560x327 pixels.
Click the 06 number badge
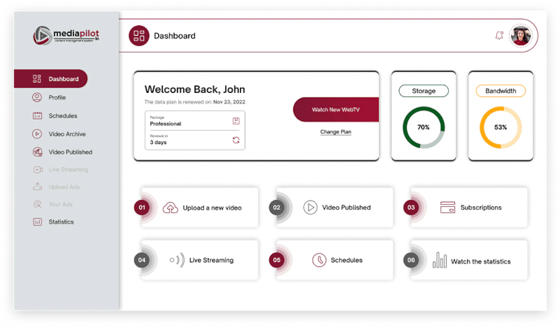(411, 260)
